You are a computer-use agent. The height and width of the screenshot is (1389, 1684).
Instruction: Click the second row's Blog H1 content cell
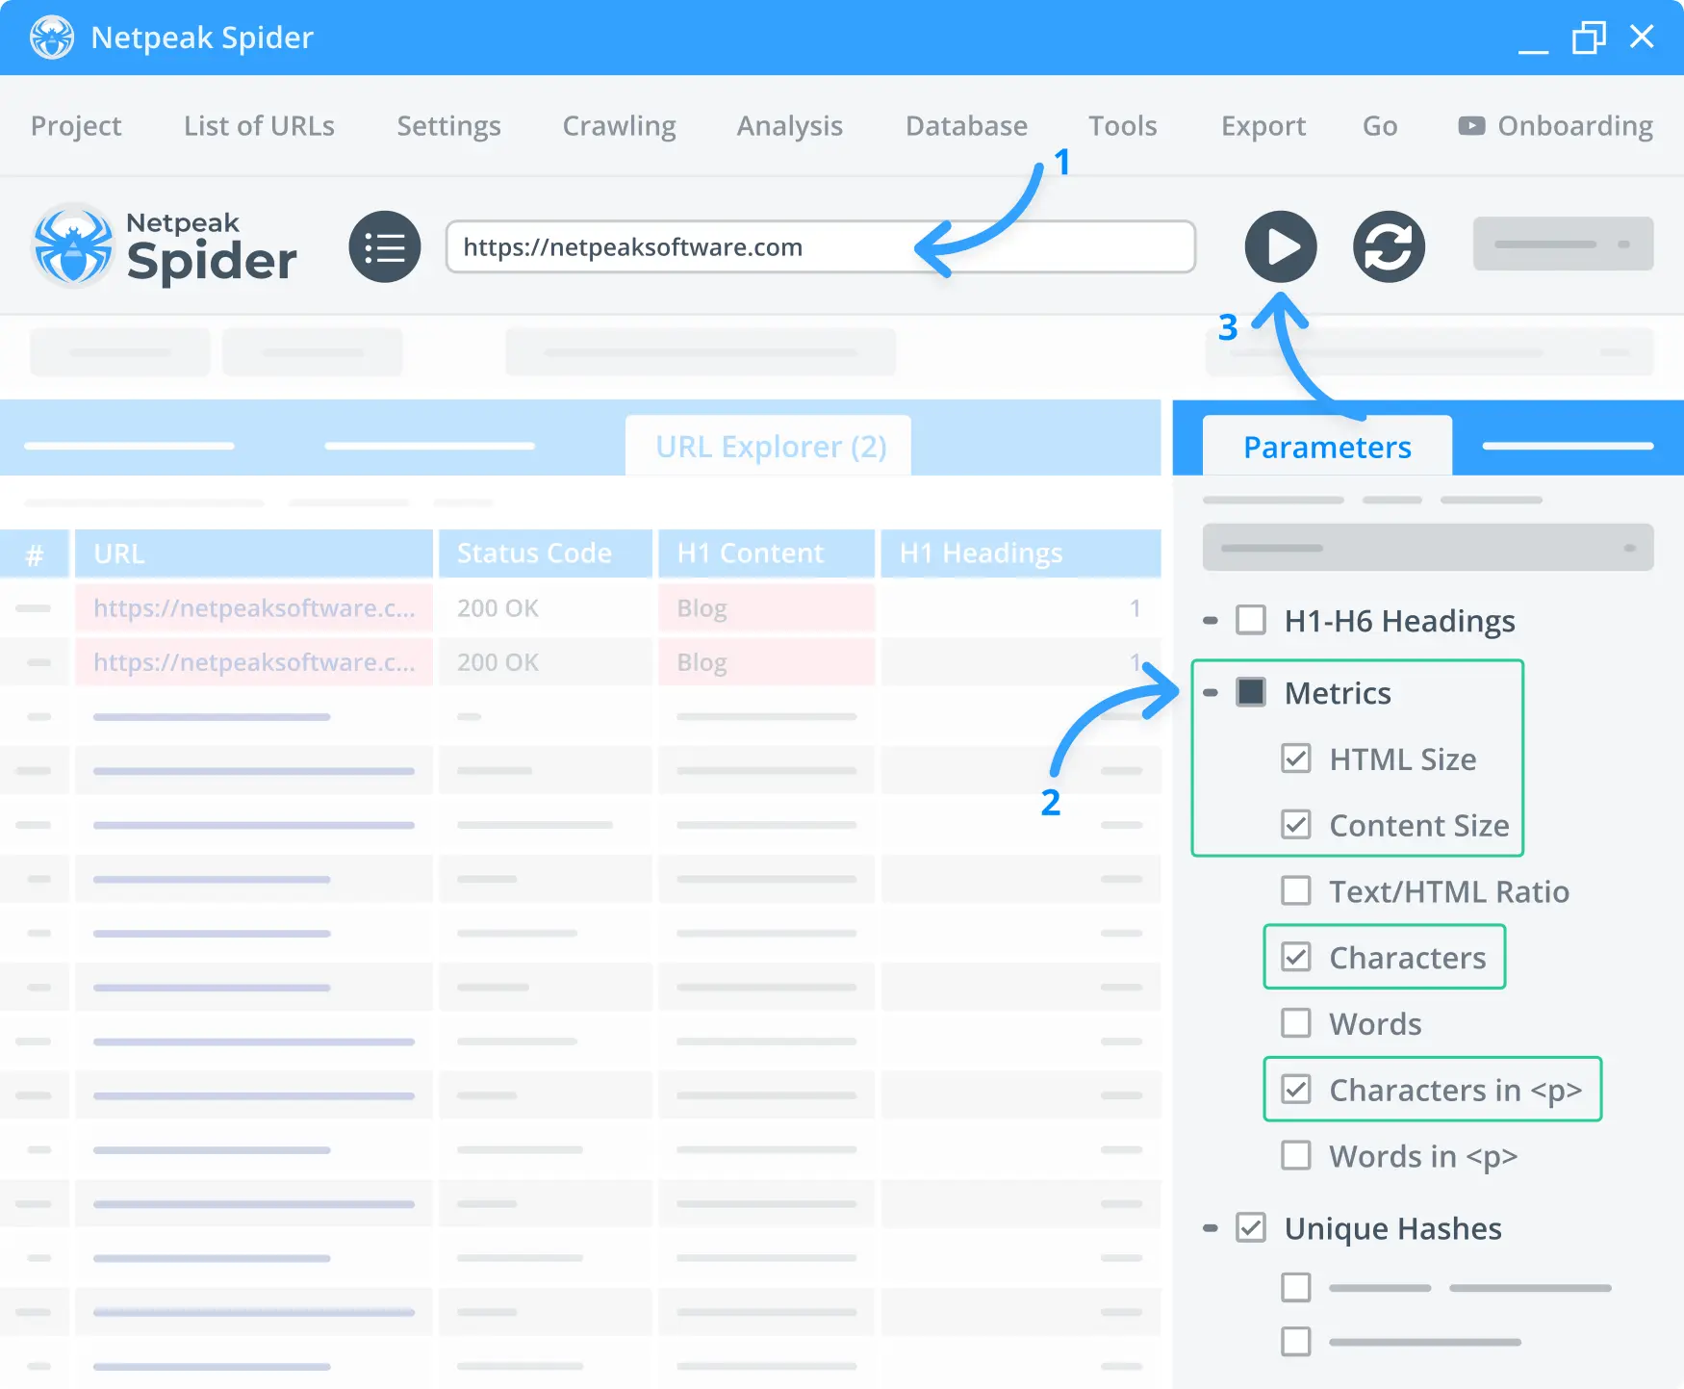[766, 662]
